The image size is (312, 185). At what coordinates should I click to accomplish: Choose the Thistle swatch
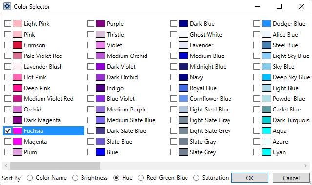101,35
